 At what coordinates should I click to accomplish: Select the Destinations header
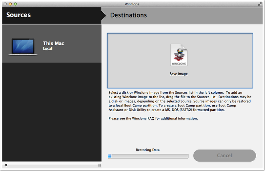click(x=128, y=15)
